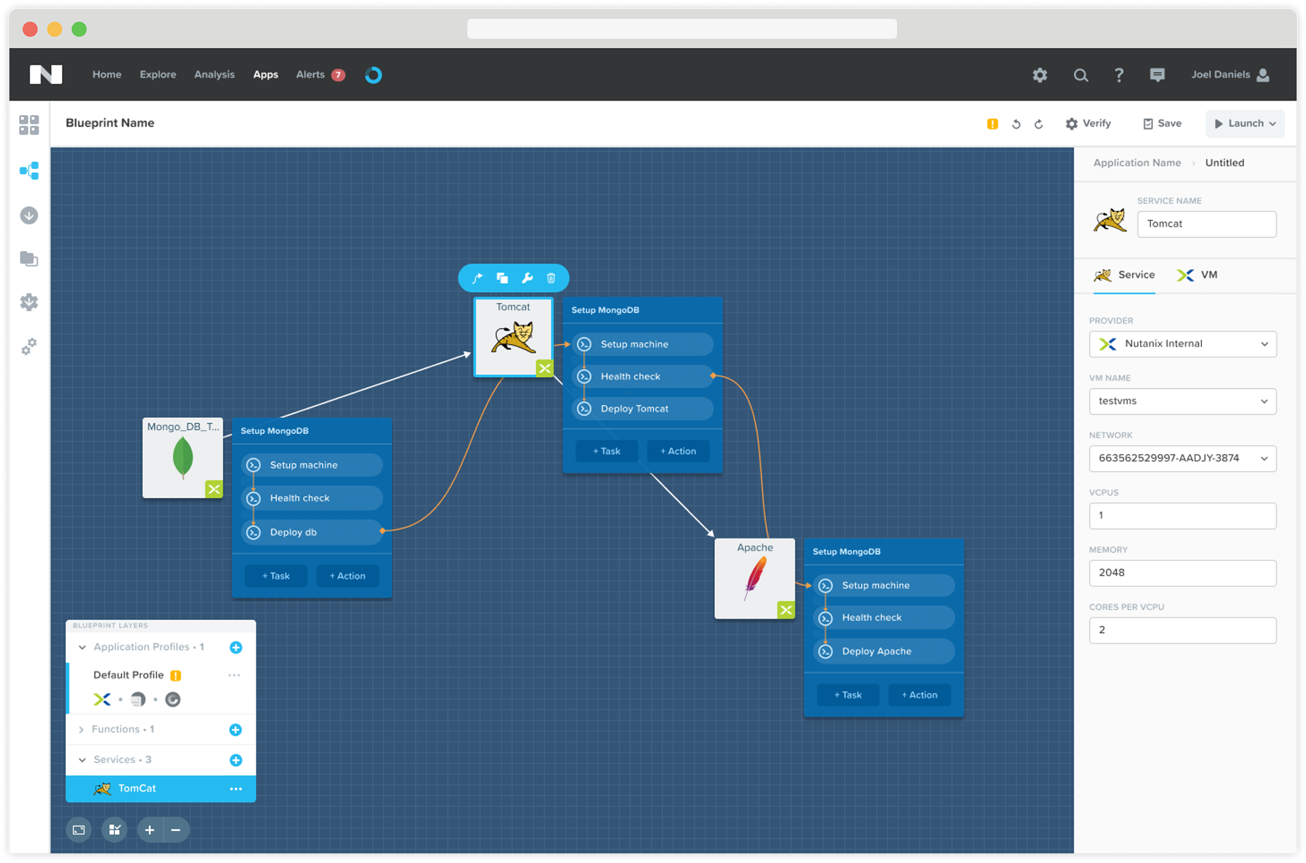The height and width of the screenshot is (863, 1306).
Task: Add an Action to Tomcat's panel
Action: (x=678, y=451)
